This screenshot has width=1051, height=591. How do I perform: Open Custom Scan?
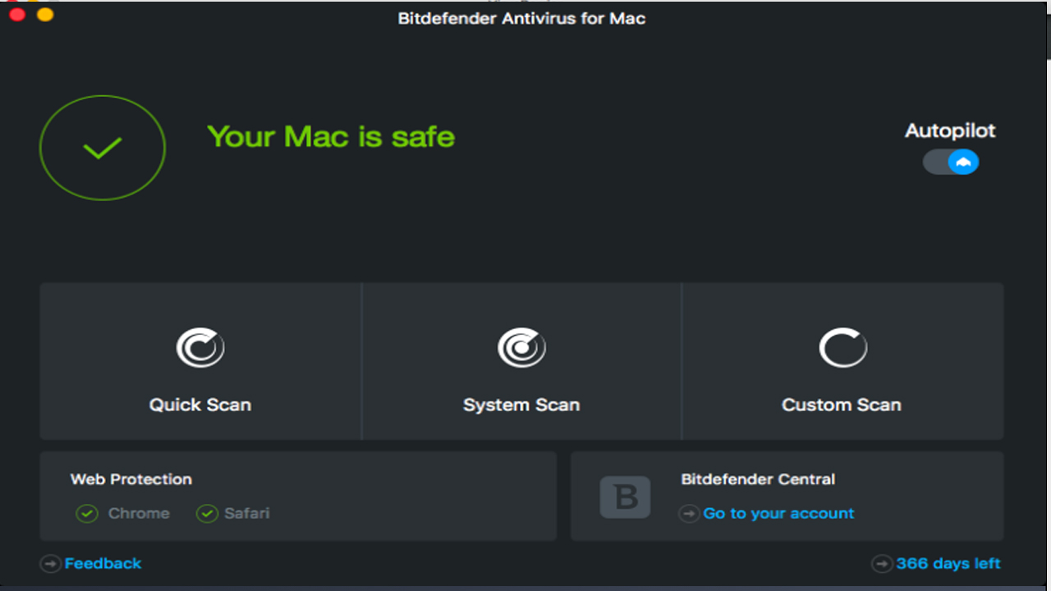(842, 405)
